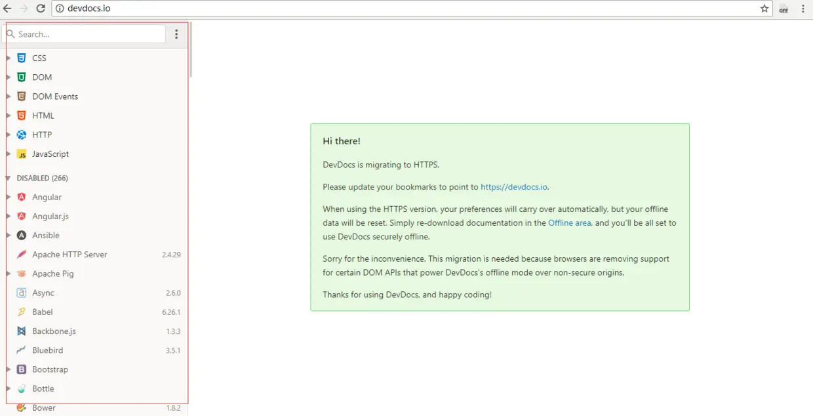Click the Bottle logo icon
The image size is (813, 416).
tap(22, 388)
